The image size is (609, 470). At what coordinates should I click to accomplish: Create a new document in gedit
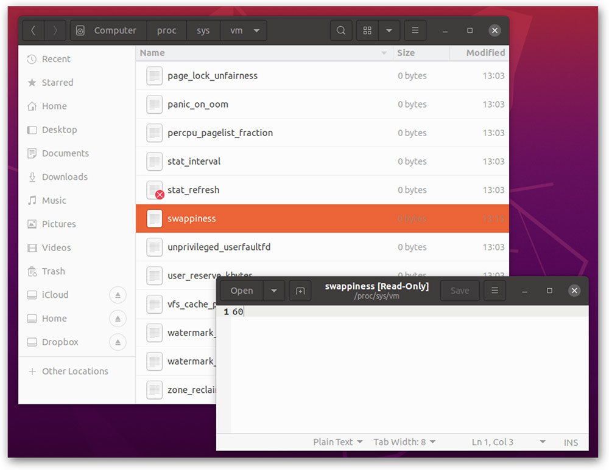click(300, 291)
